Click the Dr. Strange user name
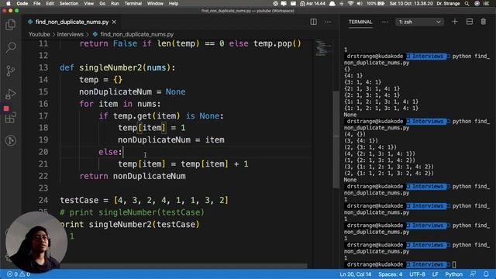Screen dimensions: 496x279 pyautogui.click(x=448, y=3)
